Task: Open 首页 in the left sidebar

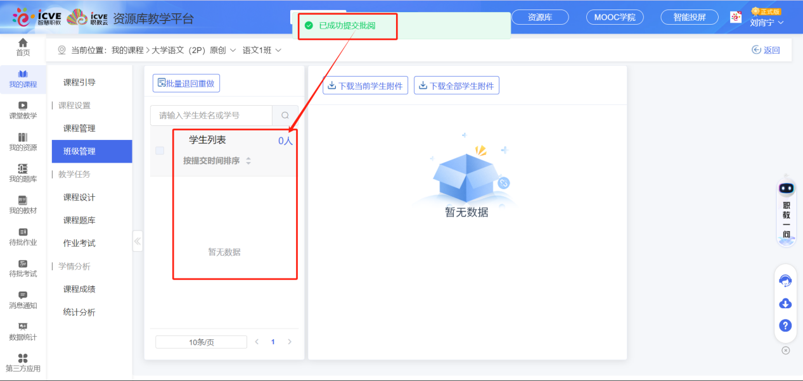Action: click(x=23, y=47)
